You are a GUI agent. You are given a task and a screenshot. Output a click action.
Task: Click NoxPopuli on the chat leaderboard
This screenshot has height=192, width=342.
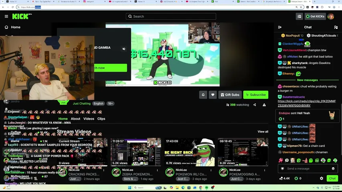[x=293, y=36]
